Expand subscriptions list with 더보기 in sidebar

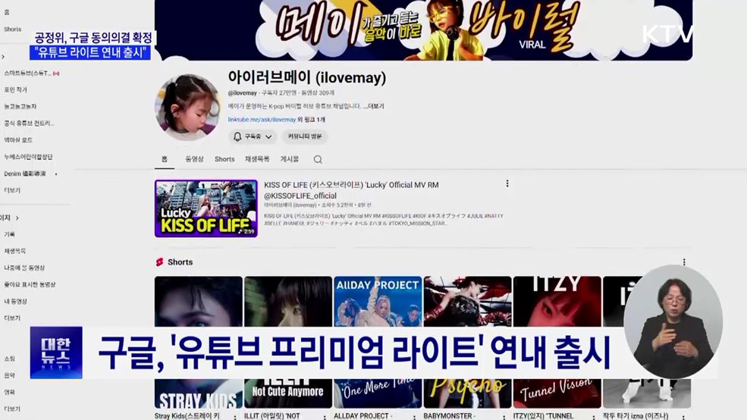coord(12,190)
